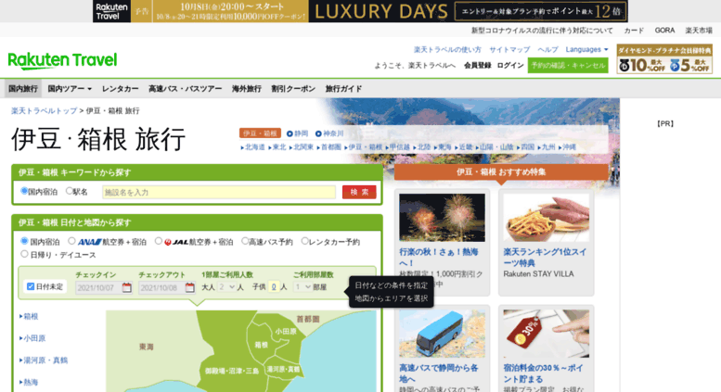721x392 pixels.
Task: Open the 部屋 room count dropdown
Action: [303, 287]
